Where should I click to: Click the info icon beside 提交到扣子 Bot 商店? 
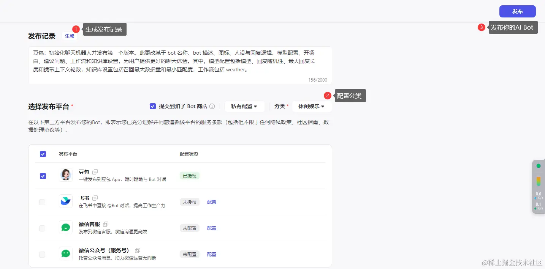[212, 106]
